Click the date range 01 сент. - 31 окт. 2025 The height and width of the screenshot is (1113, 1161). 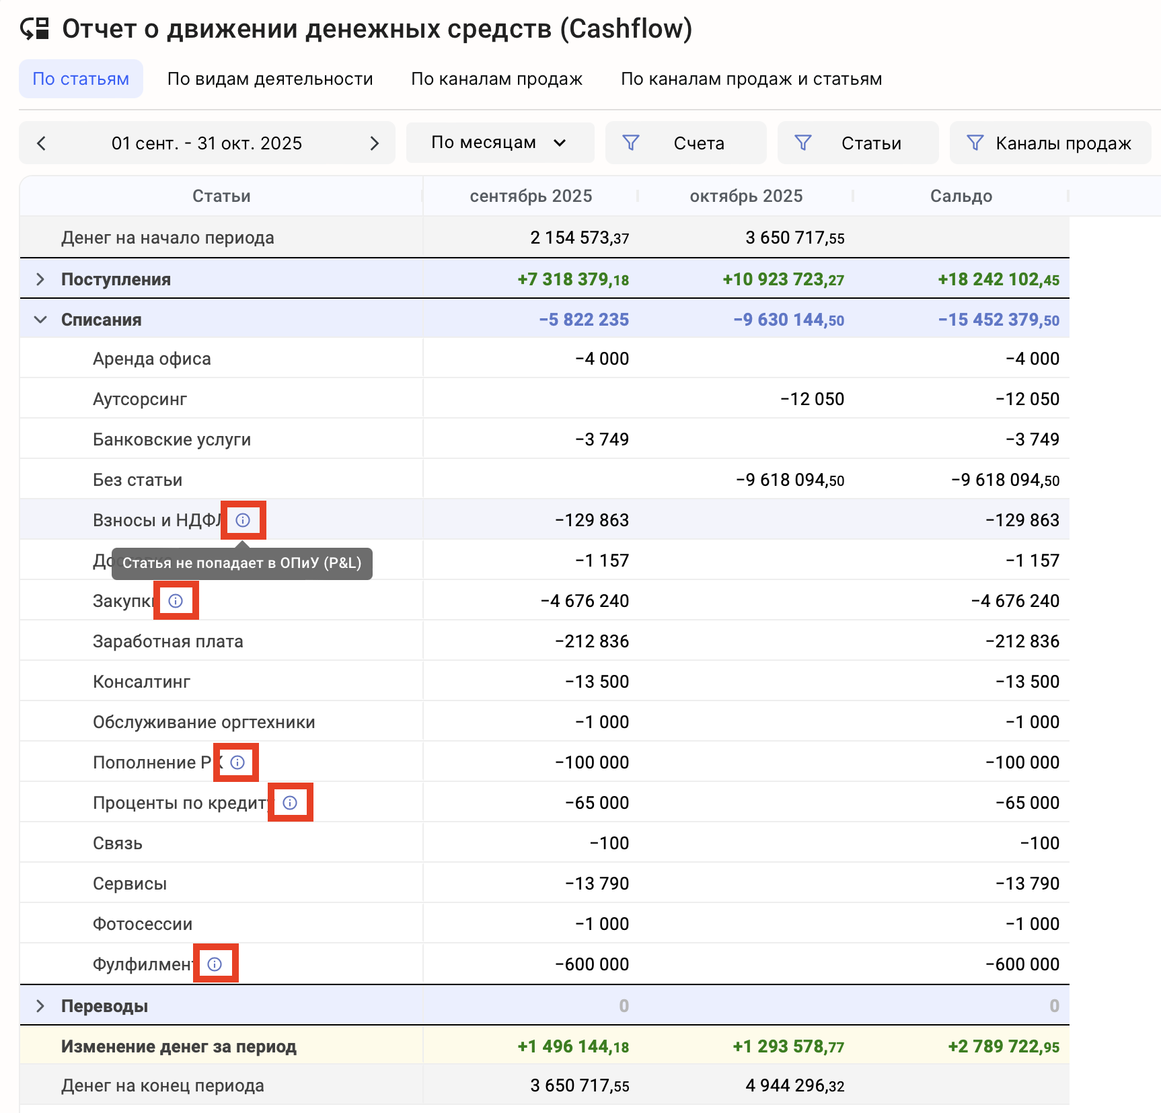pyautogui.click(x=207, y=143)
